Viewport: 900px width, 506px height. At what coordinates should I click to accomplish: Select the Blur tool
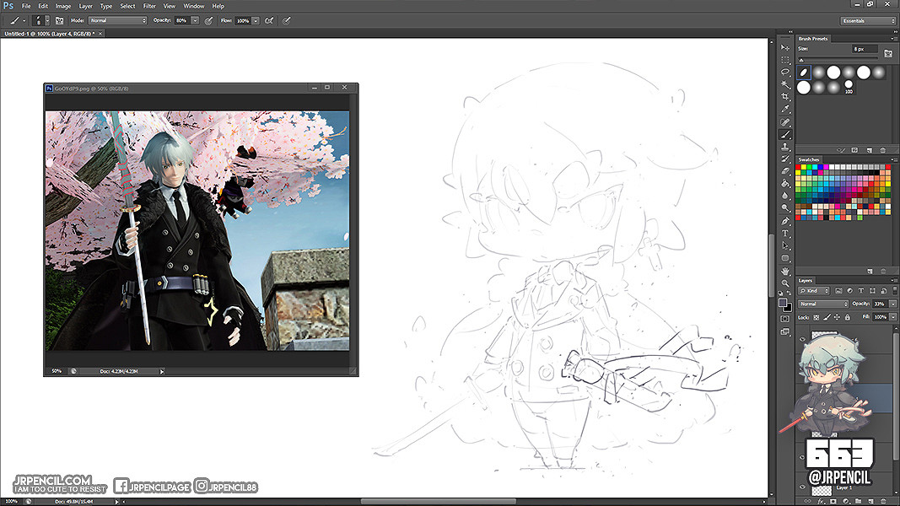tap(785, 196)
